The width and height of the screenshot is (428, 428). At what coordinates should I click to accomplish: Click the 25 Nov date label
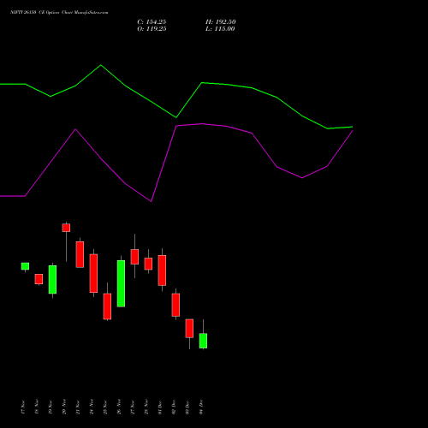[x=105, y=407]
